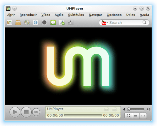
Task: Click the total time 00:00:00 on right
Action: pyautogui.click(x=111, y=116)
